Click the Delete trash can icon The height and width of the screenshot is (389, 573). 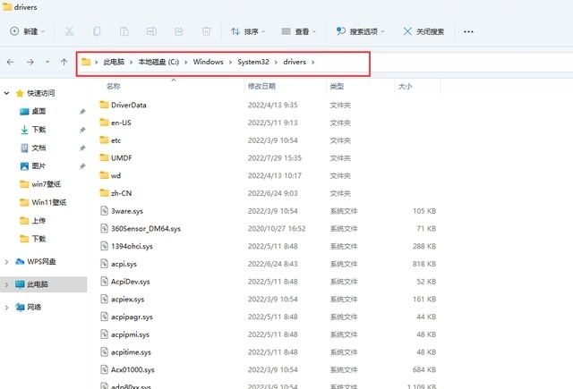tap(206, 31)
